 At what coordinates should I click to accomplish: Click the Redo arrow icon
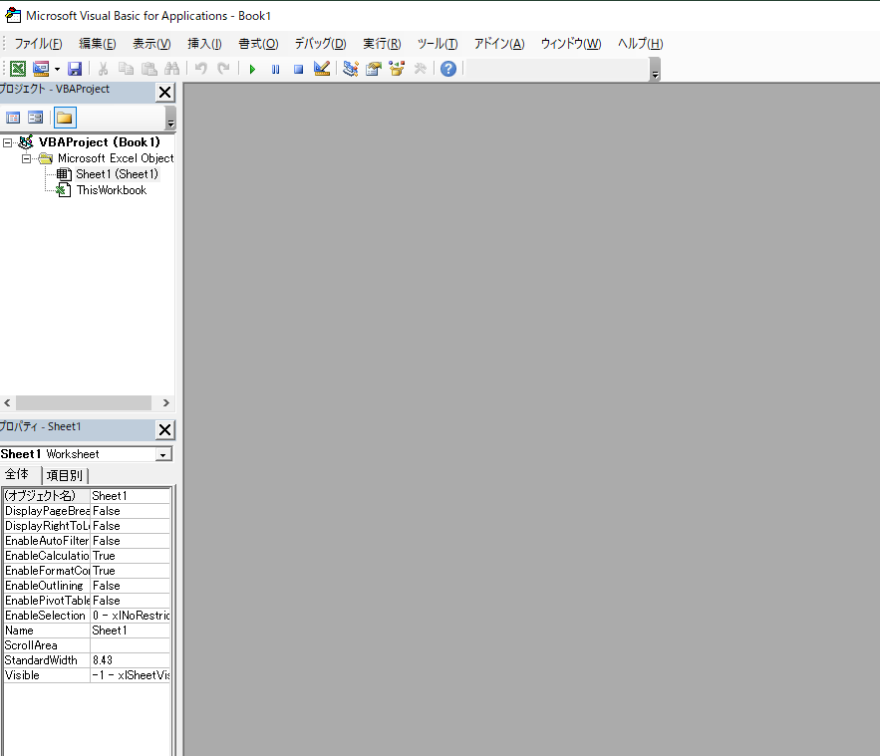224,69
